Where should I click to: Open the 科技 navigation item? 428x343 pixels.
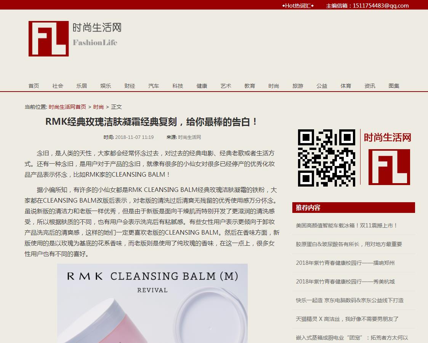pyautogui.click(x=178, y=86)
